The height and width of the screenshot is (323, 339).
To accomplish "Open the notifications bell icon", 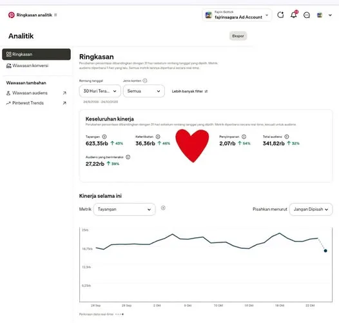I will [x=294, y=15].
